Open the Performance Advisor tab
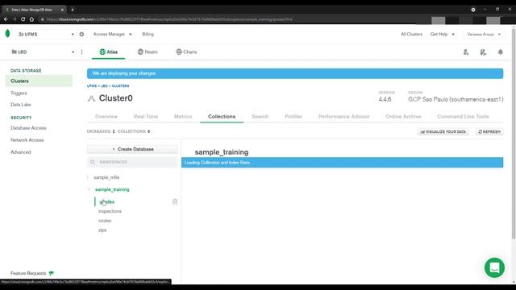This screenshot has width=516, height=290. [344, 116]
